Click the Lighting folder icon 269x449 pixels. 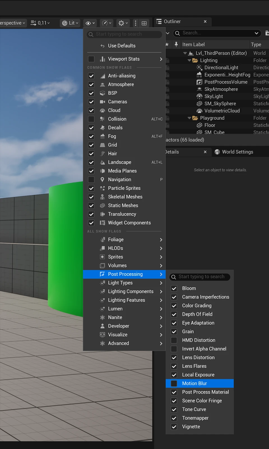[195, 60]
